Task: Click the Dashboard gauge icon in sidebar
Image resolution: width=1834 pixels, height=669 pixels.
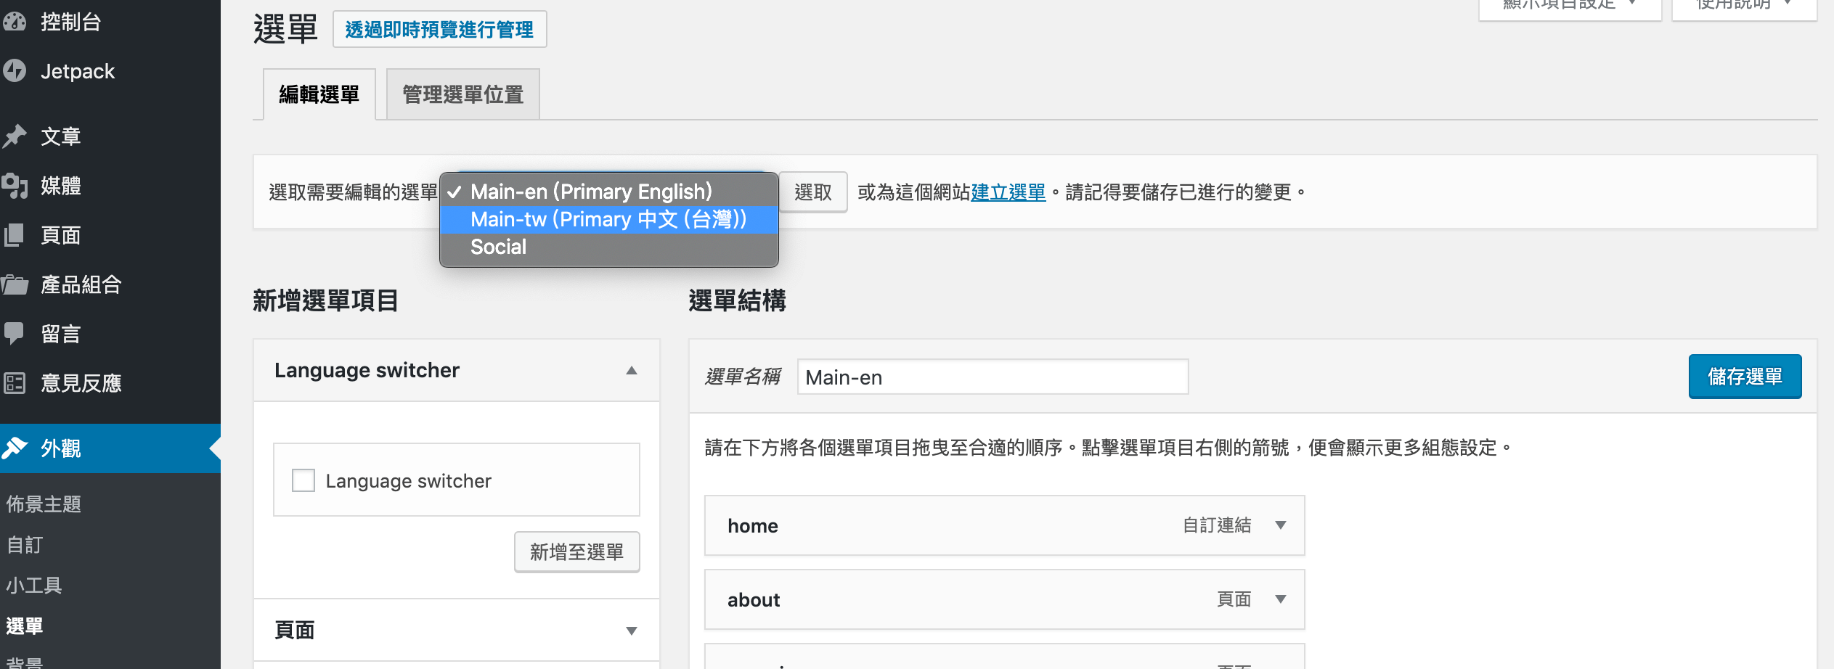Action: coord(15,22)
